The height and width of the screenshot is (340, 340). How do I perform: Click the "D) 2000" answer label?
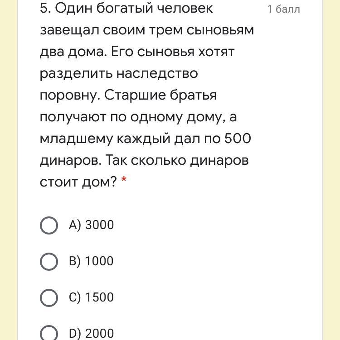coord(91,334)
